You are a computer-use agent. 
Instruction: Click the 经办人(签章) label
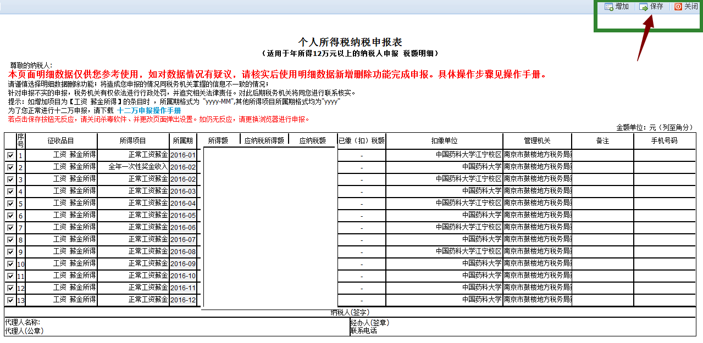click(369, 323)
